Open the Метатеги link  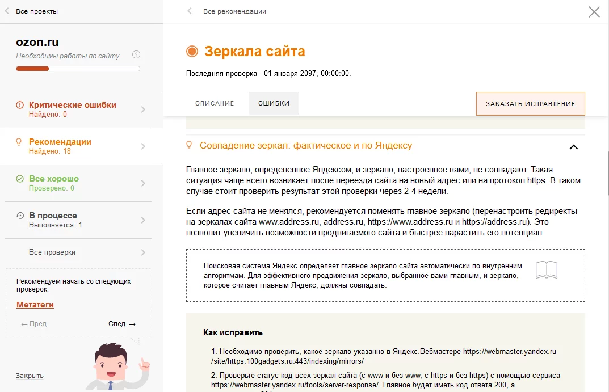(35, 305)
